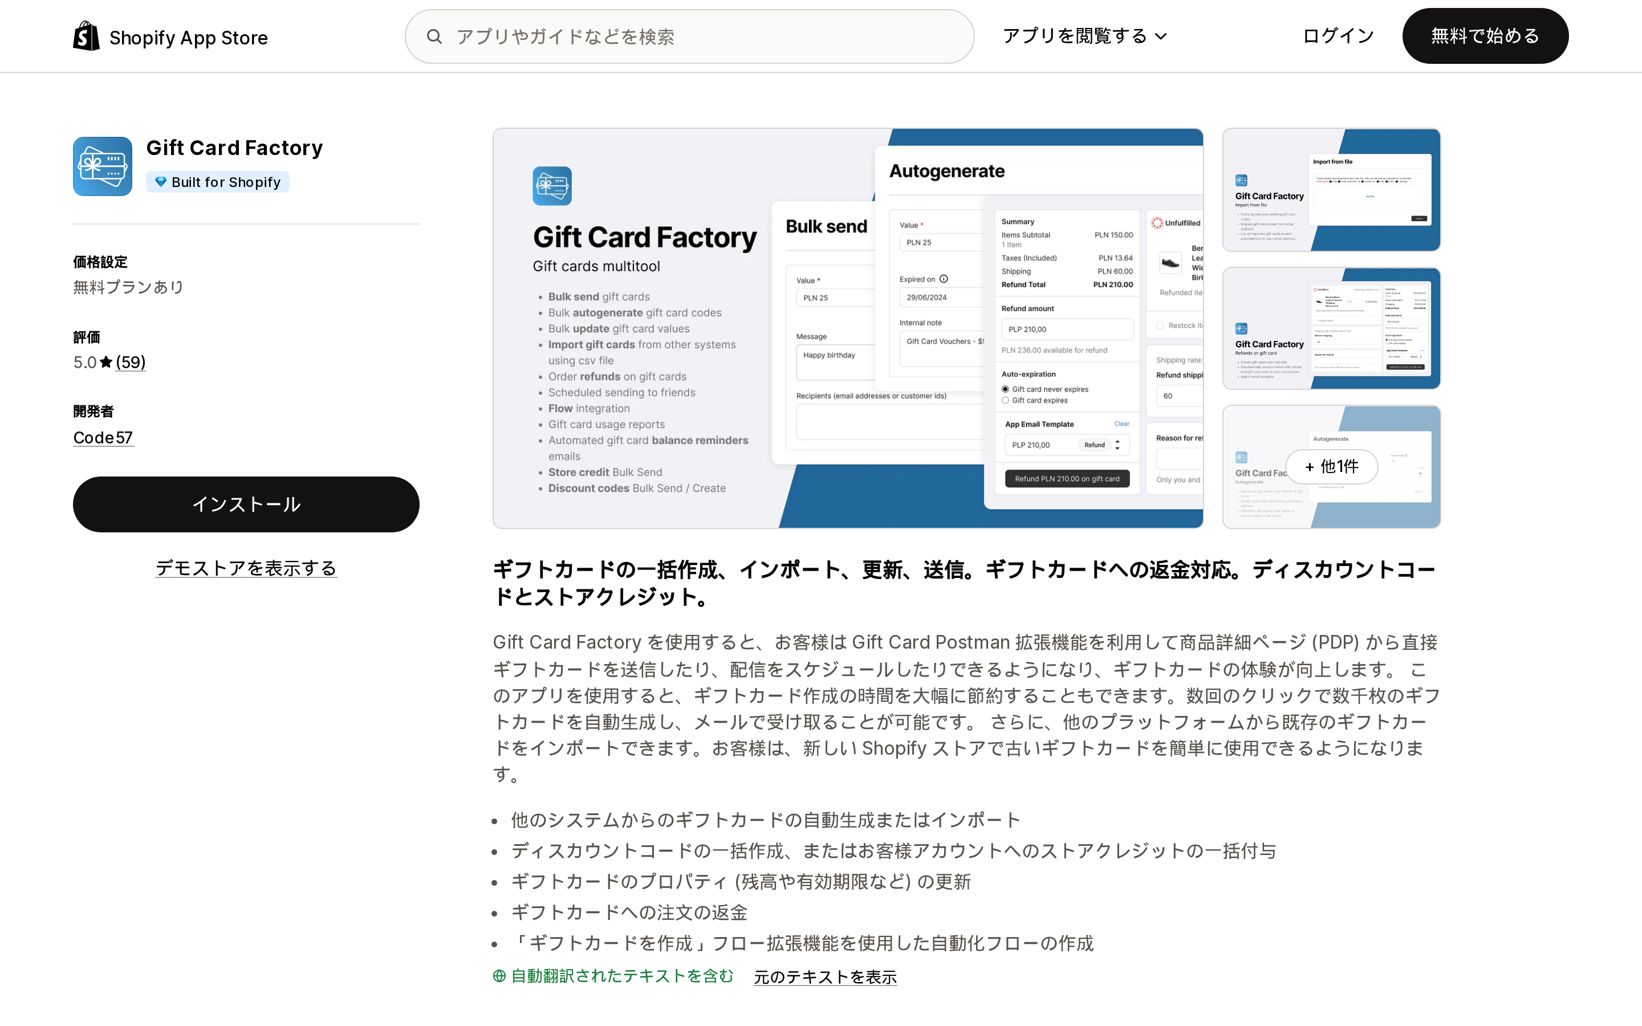Expand the アプリを閲覧する dropdown menu

[1084, 36]
